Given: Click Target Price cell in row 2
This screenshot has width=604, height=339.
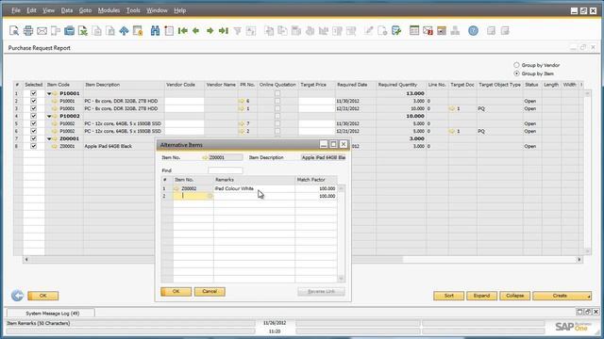Looking at the screenshot, I should point(317,101).
